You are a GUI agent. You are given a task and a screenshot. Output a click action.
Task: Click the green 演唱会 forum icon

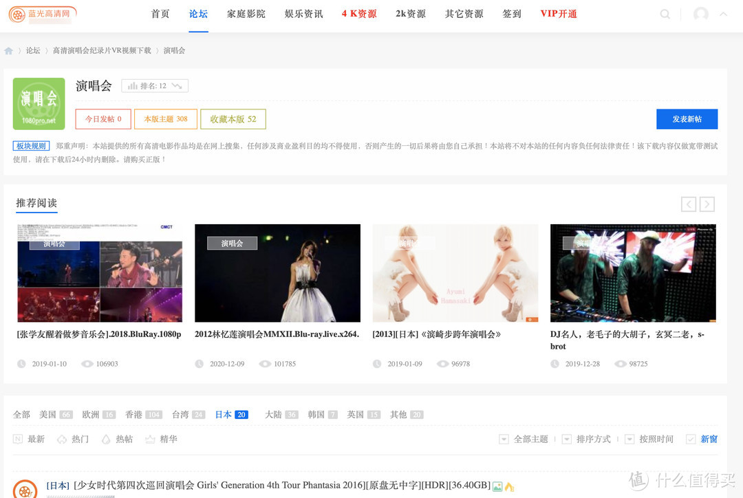[x=39, y=103]
